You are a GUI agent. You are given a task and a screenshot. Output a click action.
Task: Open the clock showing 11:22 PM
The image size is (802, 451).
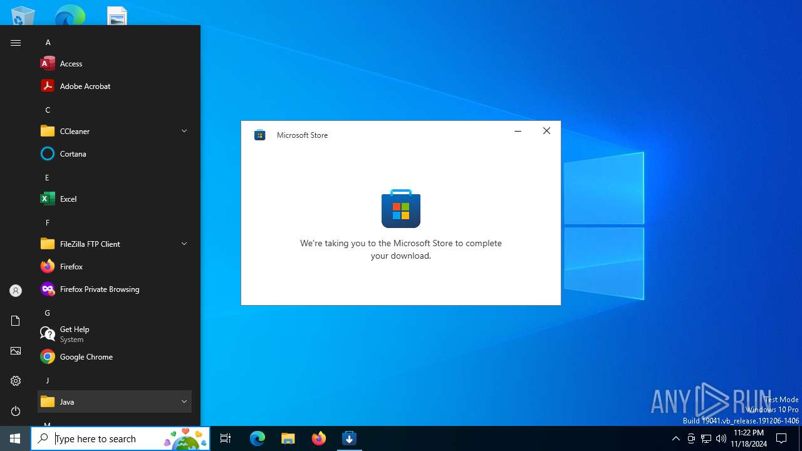click(x=749, y=438)
